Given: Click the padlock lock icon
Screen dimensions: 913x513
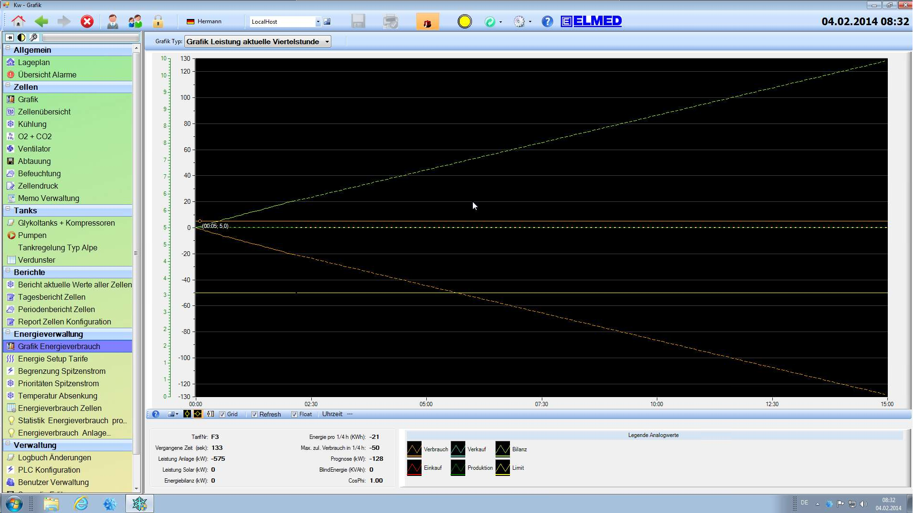Looking at the screenshot, I should 158,21.
